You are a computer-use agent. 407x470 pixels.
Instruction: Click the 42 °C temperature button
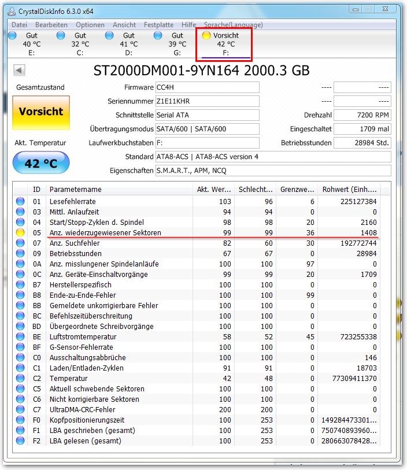(x=41, y=163)
